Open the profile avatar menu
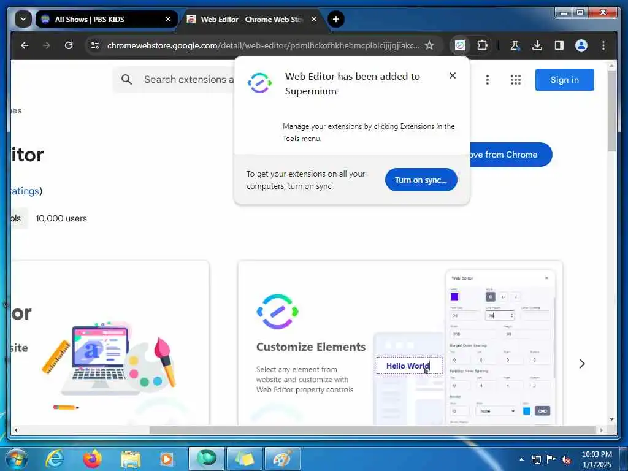This screenshot has width=628, height=471. point(581,45)
